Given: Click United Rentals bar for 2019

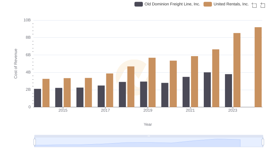Looking at the screenshot, I should coord(152,82).
